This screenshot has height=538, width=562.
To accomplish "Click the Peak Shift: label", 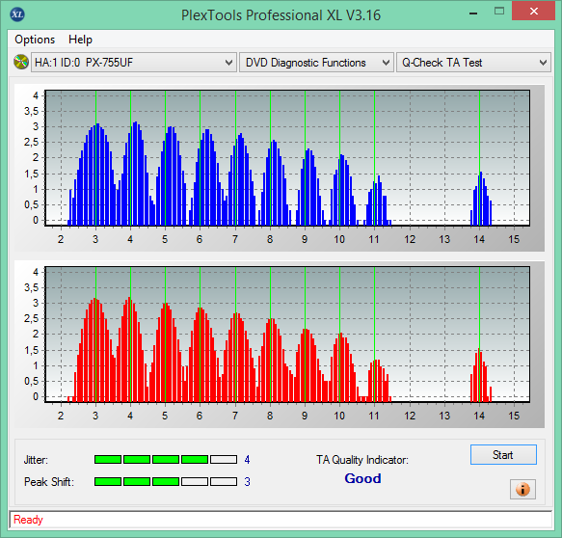I will coord(49,482).
